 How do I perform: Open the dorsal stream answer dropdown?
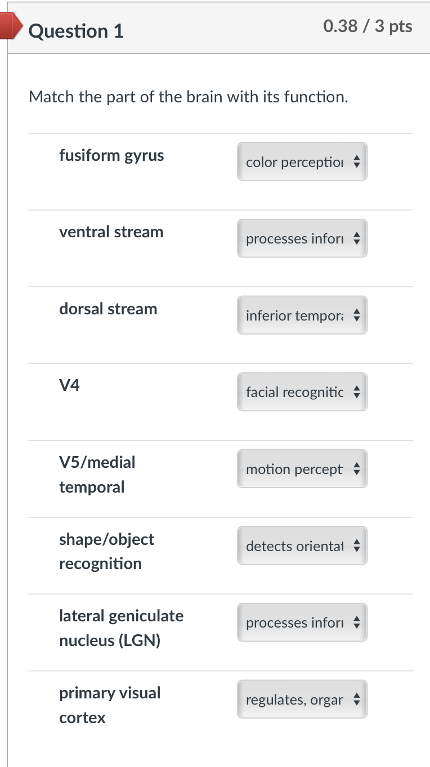(x=302, y=315)
